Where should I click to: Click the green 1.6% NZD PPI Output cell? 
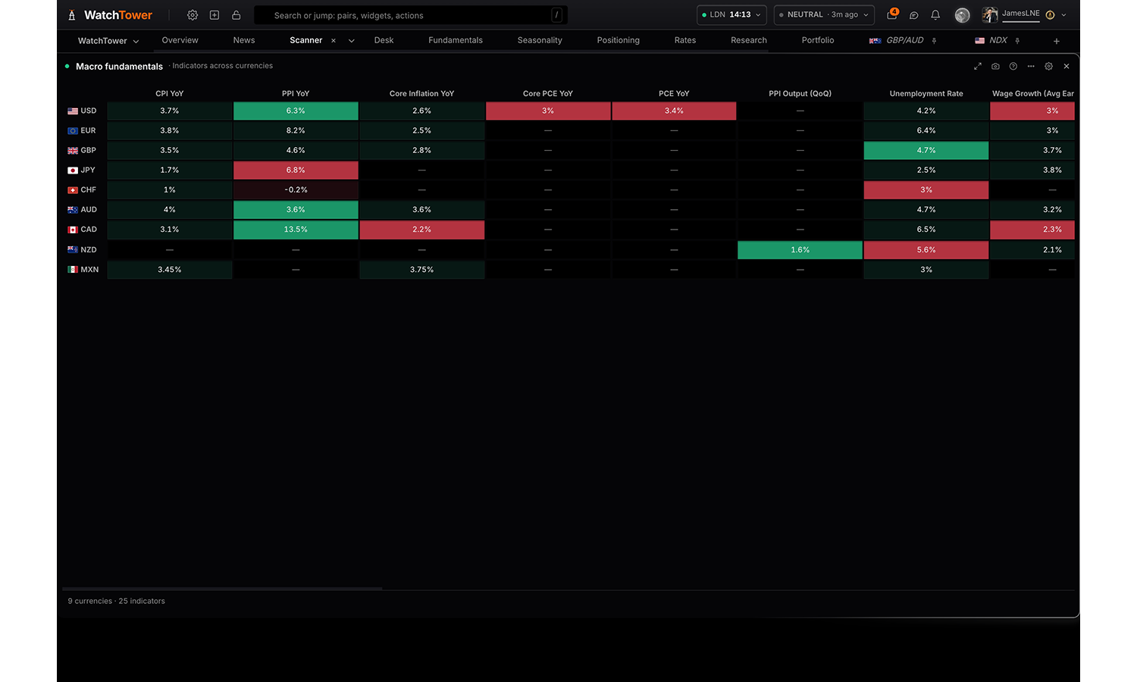800,250
